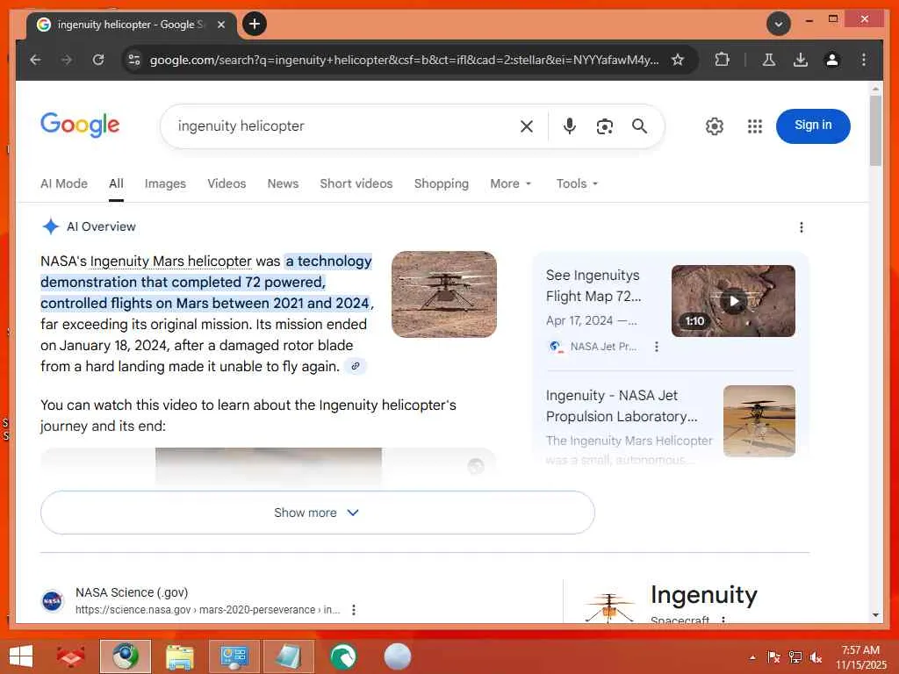
Task: Switch to the AI Mode tab
Action: click(64, 183)
